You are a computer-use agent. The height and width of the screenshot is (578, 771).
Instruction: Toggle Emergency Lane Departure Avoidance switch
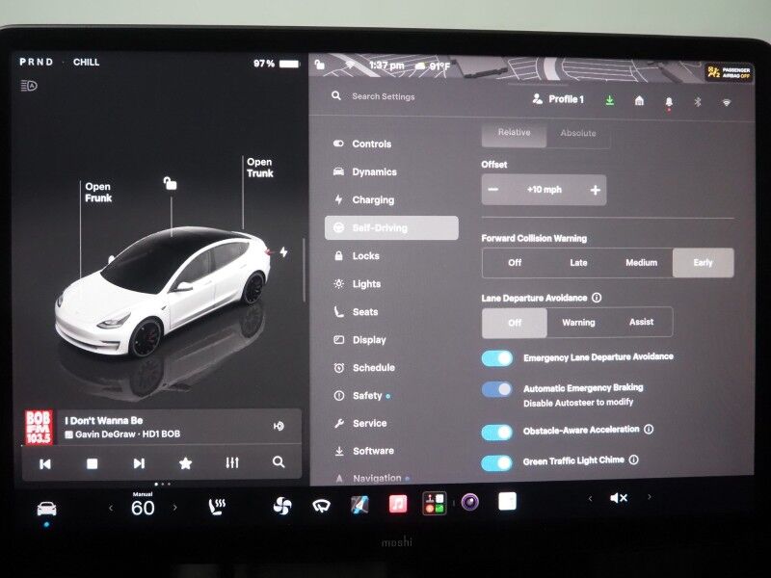497,358
